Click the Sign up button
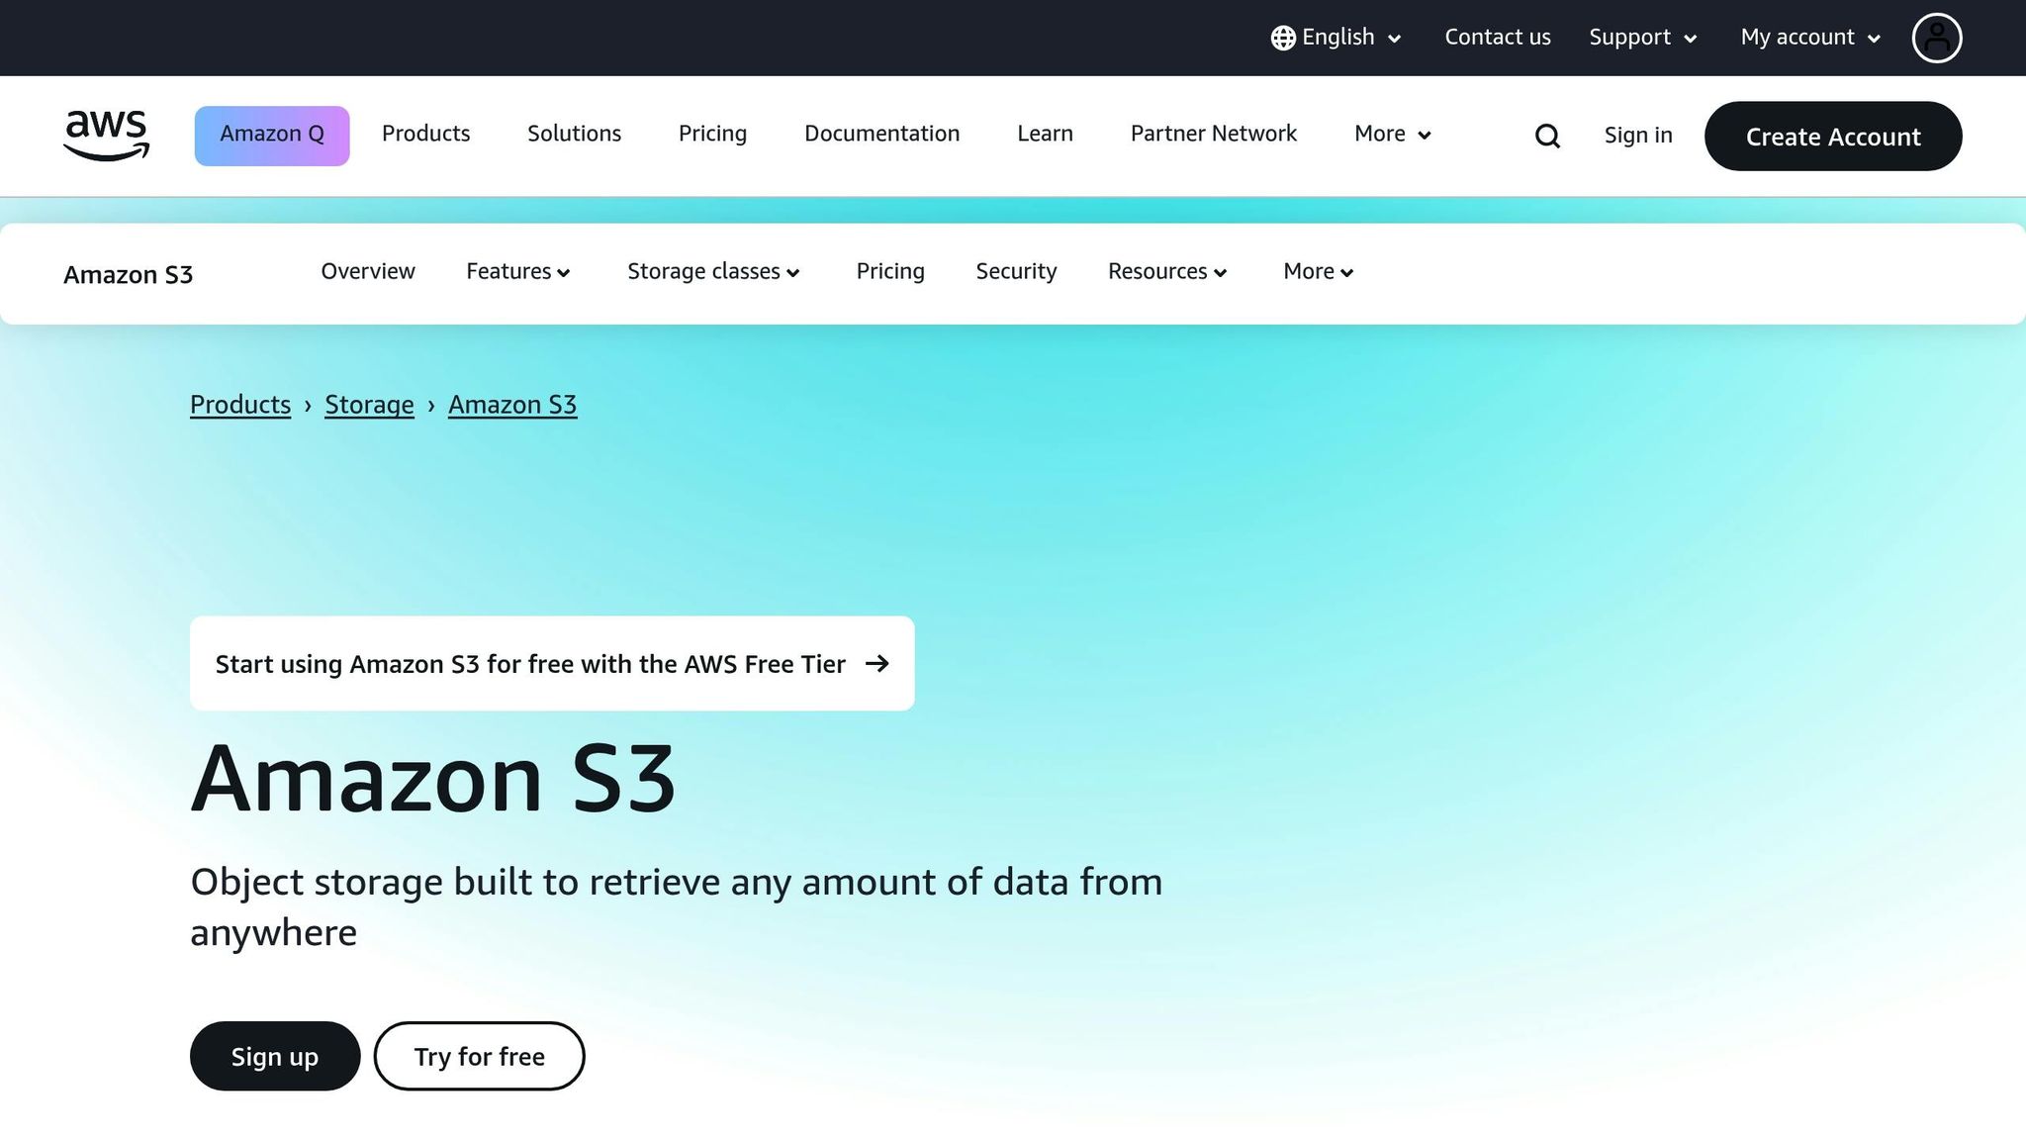The width and height of the screenshot is (2026, 1140). [275, 1056]
